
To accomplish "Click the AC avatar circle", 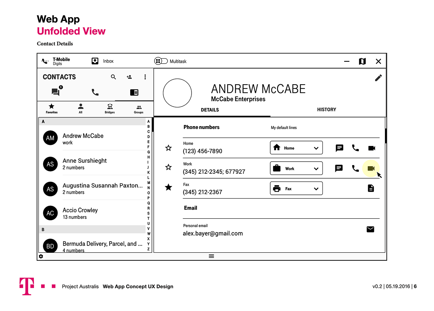I will pyautogui.click(x=50, y=213).
